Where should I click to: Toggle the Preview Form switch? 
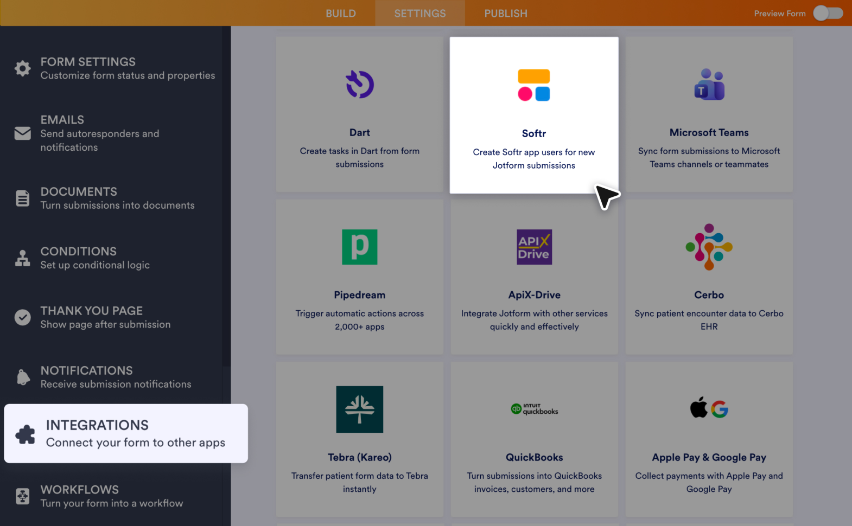[828, 13]
